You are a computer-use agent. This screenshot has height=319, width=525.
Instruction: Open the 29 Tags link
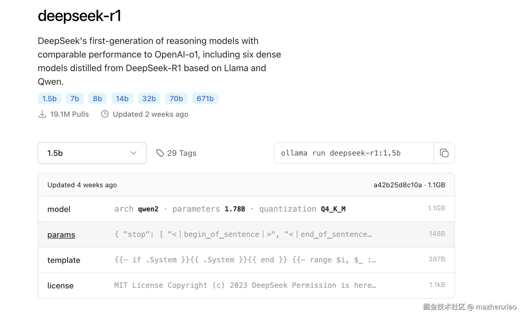click(182, 153)
